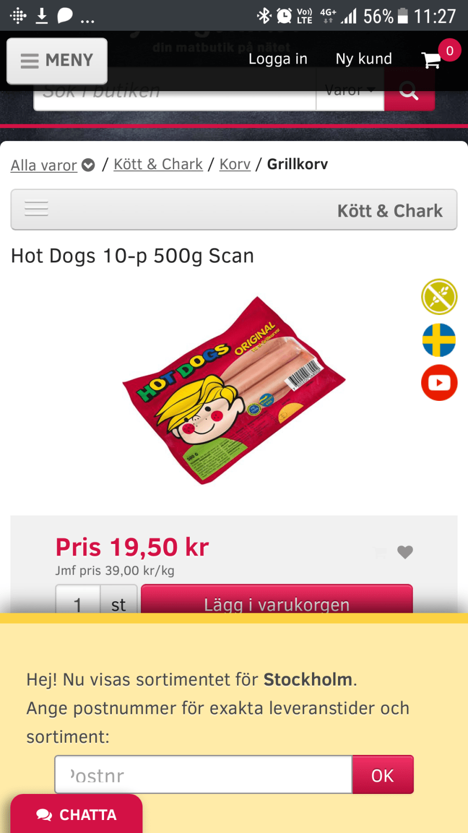468x833 pixels.
Task: Go to Kött & Chark breadcrumb
Action: pyautogui.click(x=158, y=164)
